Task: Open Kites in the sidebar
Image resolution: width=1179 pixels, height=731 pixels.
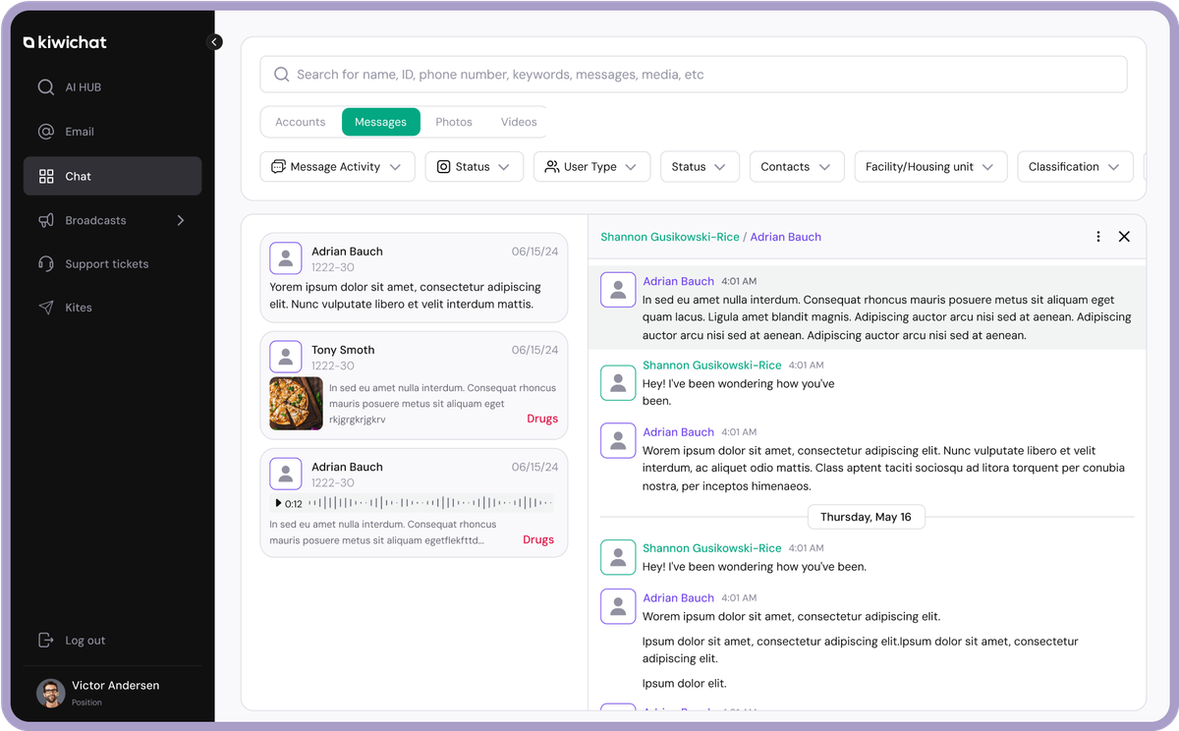Action: 112,308
